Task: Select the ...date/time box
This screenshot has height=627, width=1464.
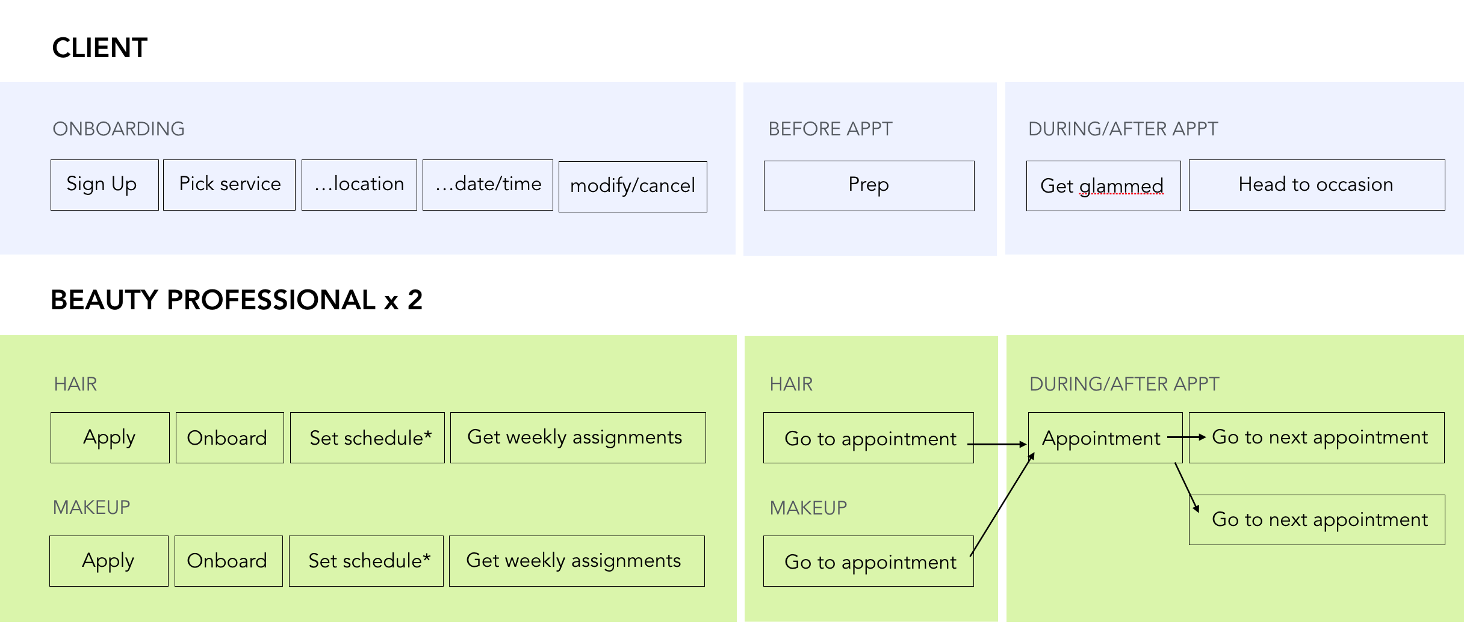Action: [x=488, y=185]
